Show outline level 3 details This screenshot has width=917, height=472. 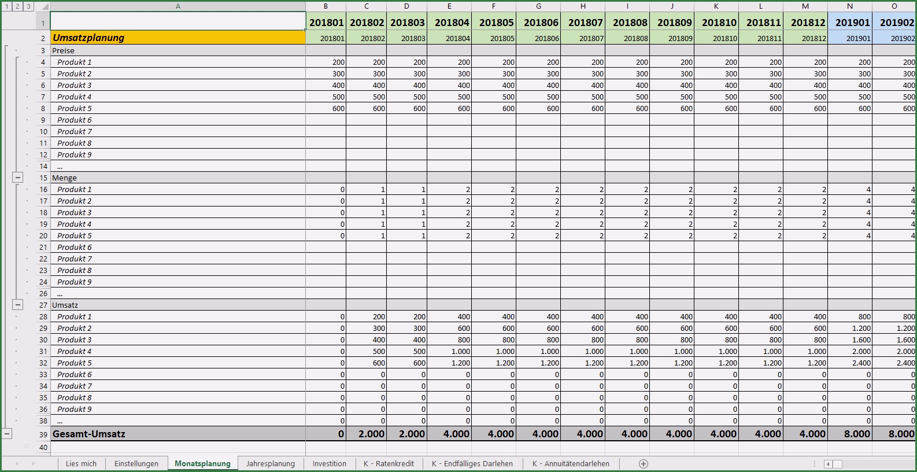coord(28,6)
